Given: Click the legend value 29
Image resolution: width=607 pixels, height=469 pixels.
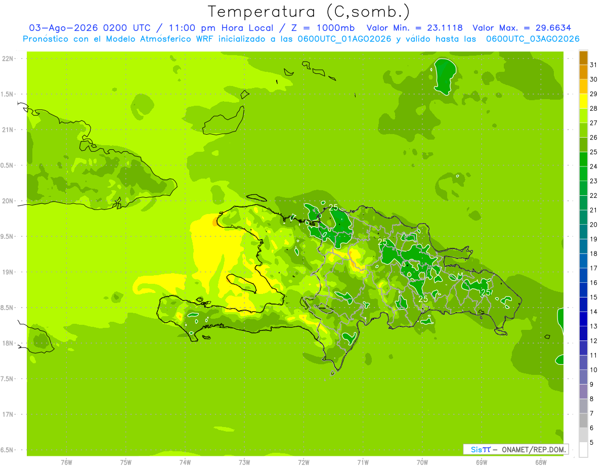Looking at the screenshot, I should coord(594,94).
